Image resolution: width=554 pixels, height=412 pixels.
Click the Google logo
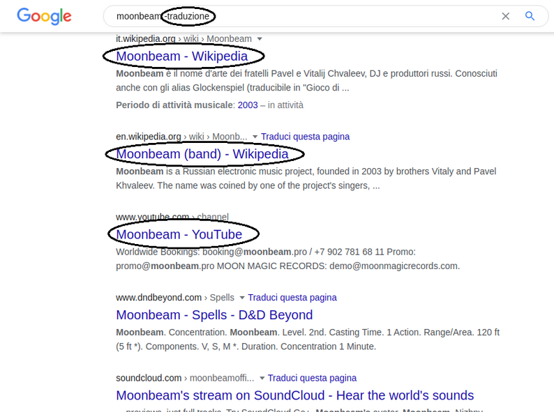pos(44,16)
